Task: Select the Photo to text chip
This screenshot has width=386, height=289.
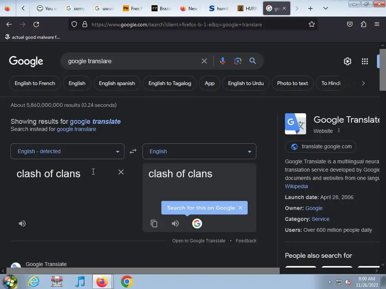Action: (293, 83)
